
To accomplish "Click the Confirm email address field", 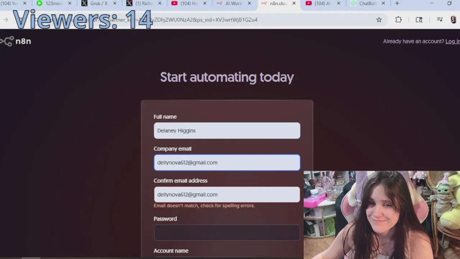I will pos(227,195).
